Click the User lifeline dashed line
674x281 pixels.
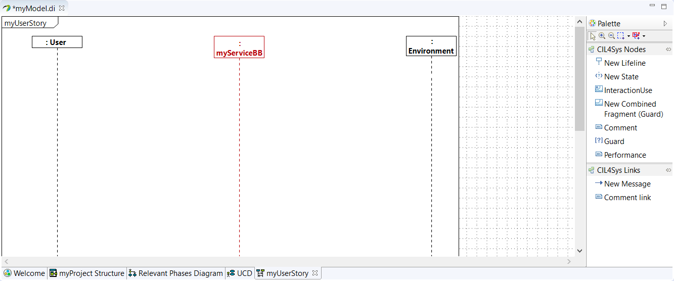pos(57,152)
